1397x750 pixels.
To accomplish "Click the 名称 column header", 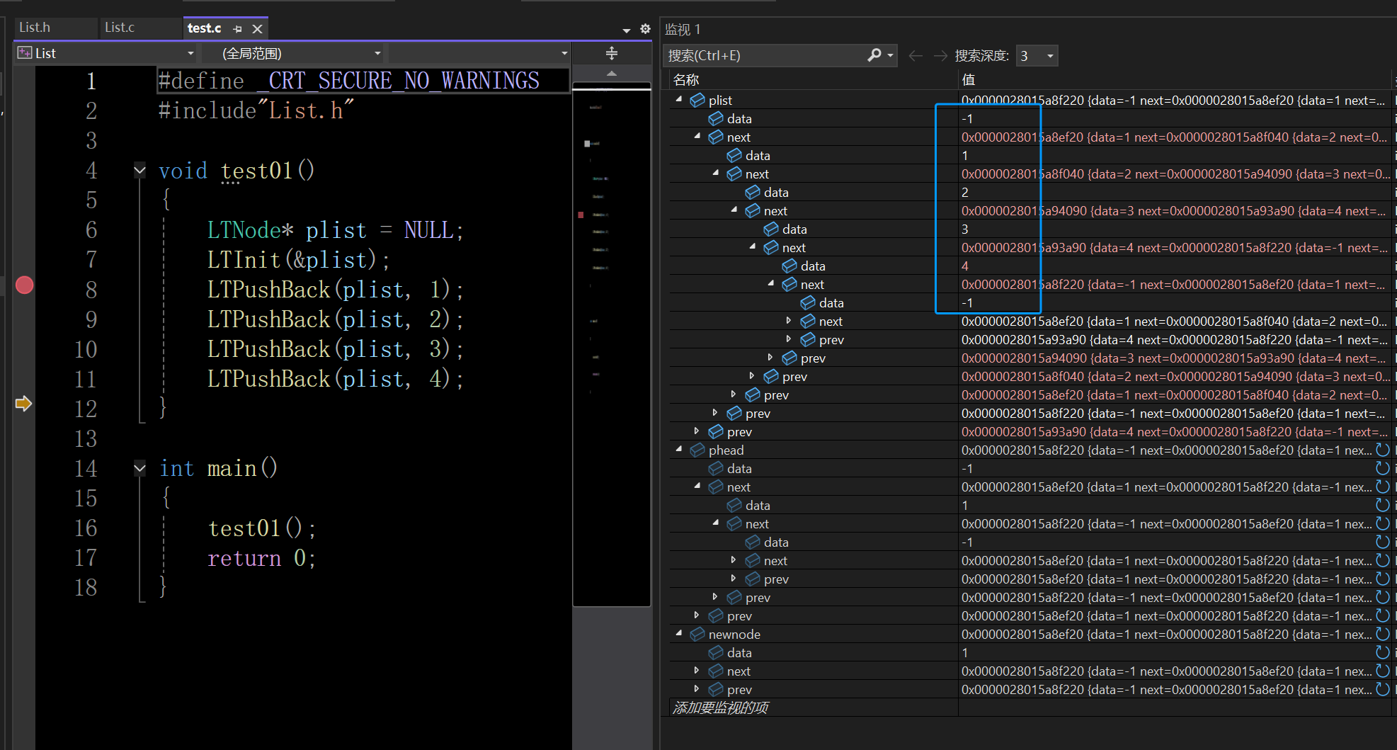I will pyautogui.click(x=813, y=80).
